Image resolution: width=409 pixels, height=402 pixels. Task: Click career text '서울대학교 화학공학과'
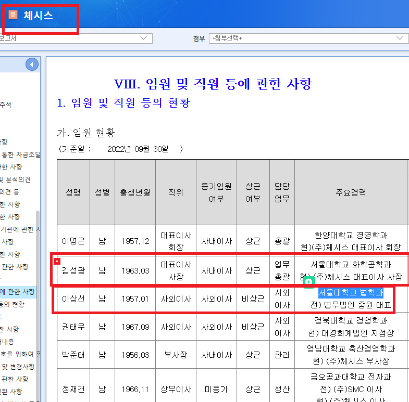tap(351, 265)
